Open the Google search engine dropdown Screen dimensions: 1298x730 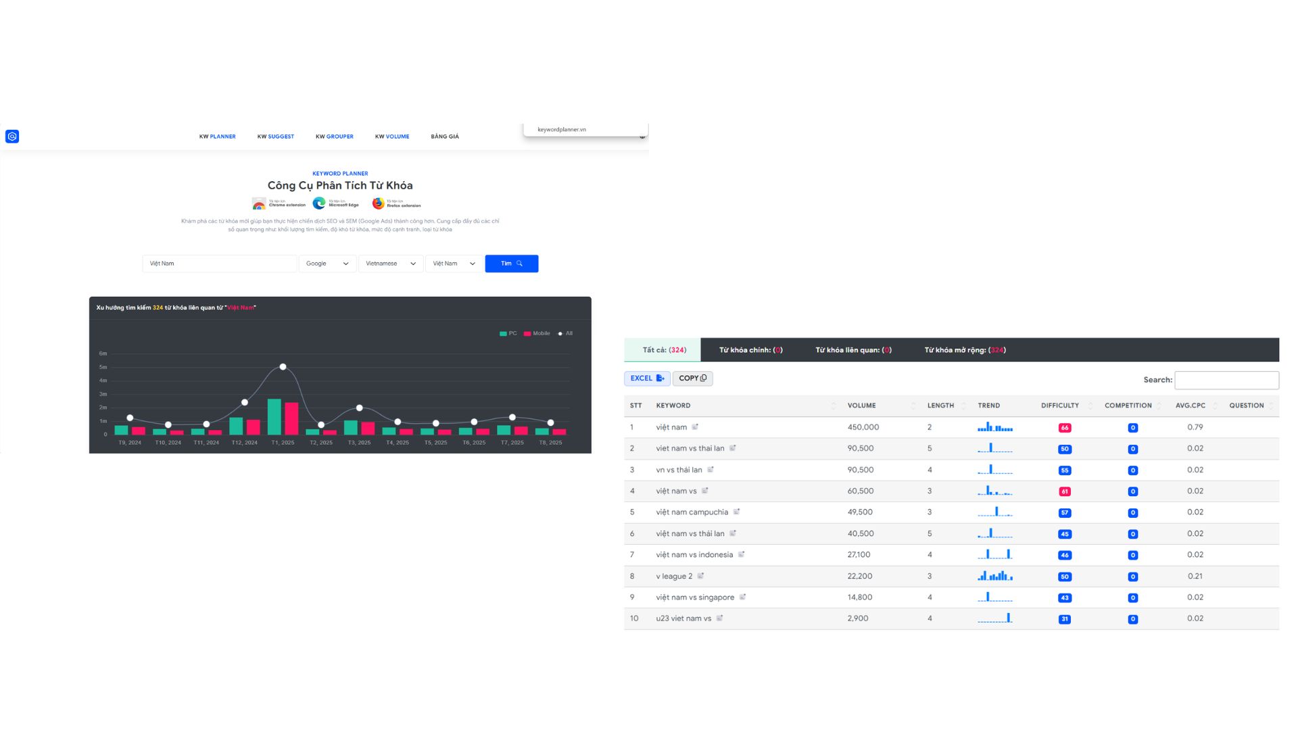[327, 264]
